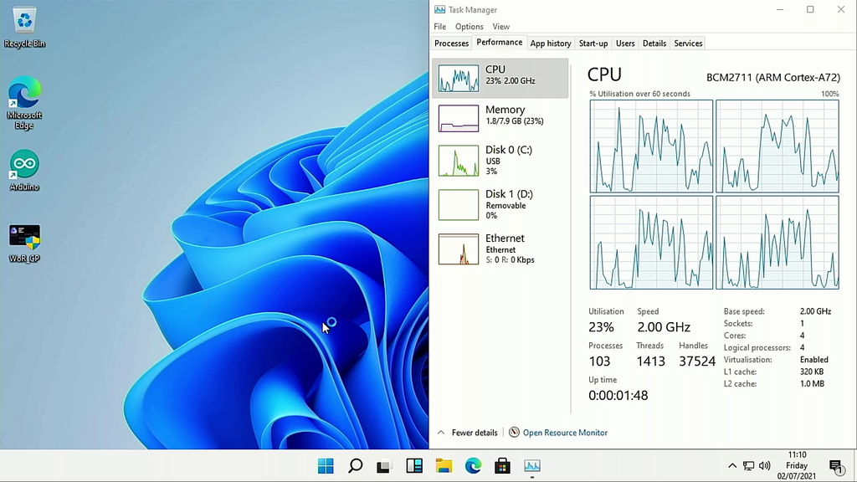Open the Options menu
Viewport: 857px width, 482px height.
tap(469, 26)
